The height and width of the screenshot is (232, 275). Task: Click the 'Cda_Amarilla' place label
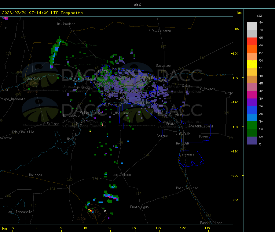click(23, 132)
